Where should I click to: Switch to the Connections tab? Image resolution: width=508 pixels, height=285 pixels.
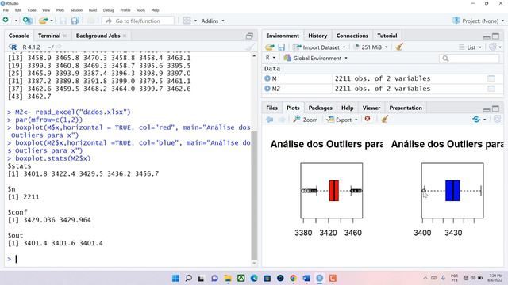[x=352, y=36]
